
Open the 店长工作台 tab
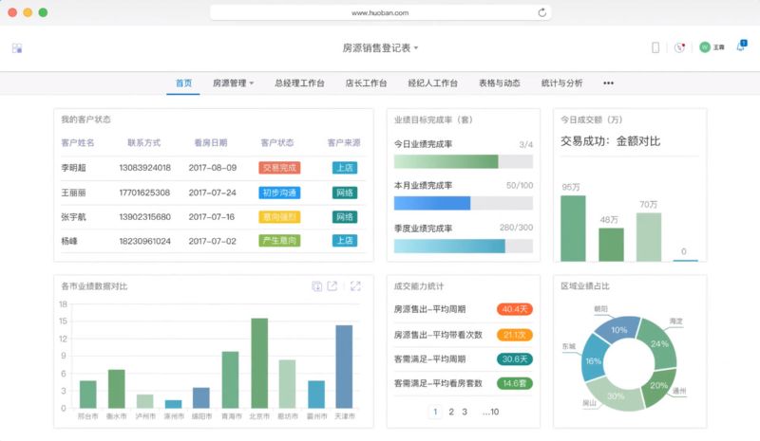366,83
